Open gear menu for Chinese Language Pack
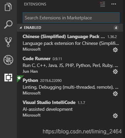This screenshot has height=138, width=125. [115, 50]
